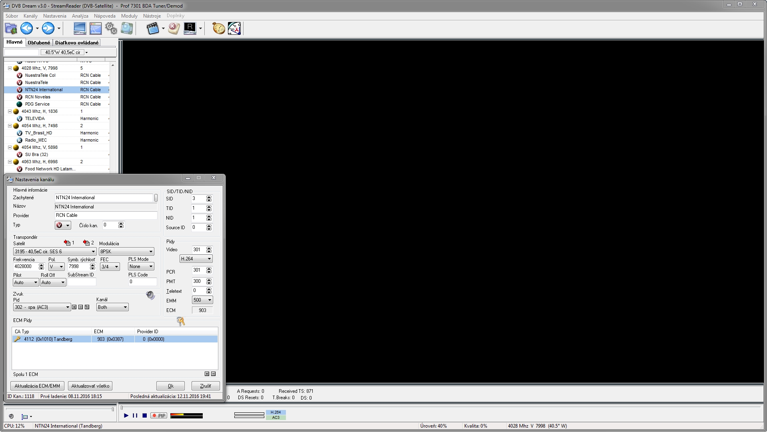Open settings using the gears icon

111,28
